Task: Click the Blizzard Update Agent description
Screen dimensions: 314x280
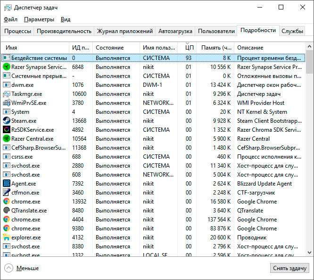Action: pyautogui.click(x=264, y=184)
